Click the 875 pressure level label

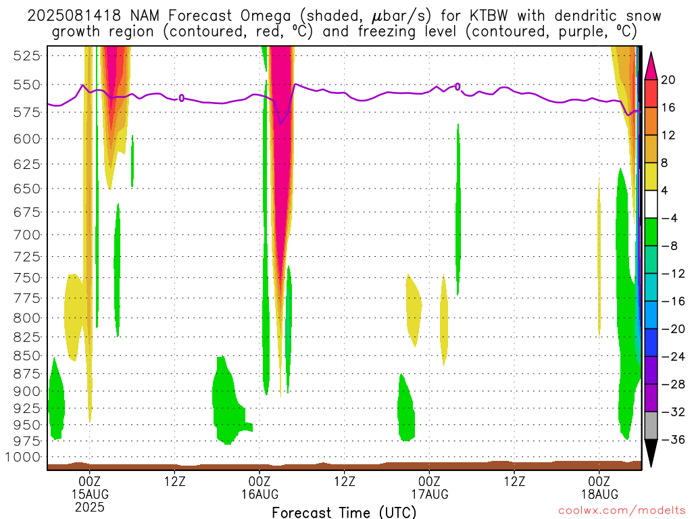27,374
